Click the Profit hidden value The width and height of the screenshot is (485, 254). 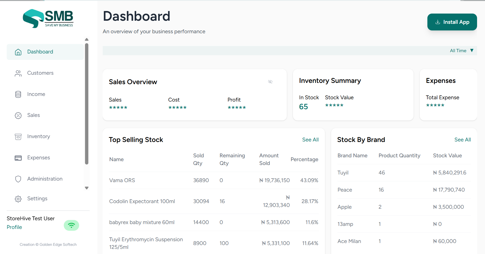[x=237, y=108]
